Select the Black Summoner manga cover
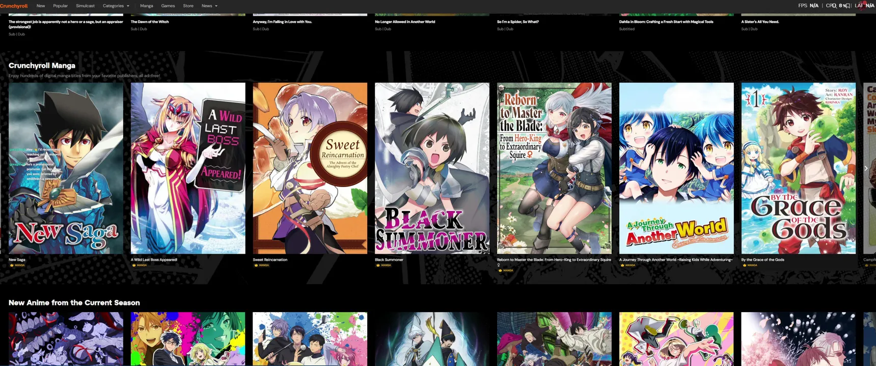Image resolution: width=876 pixels, height=366 pixels. (432, 168)
